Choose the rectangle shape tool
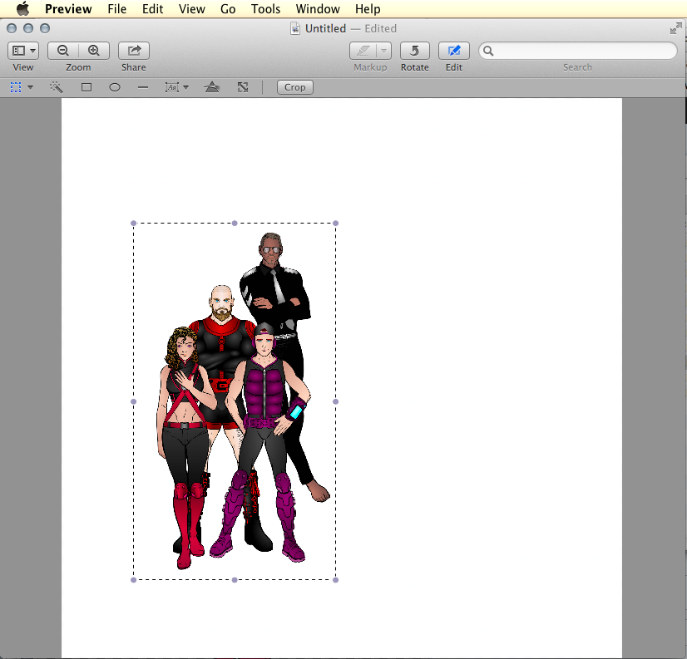Viewport: 687px width, 659px height. tap(86, 87)
